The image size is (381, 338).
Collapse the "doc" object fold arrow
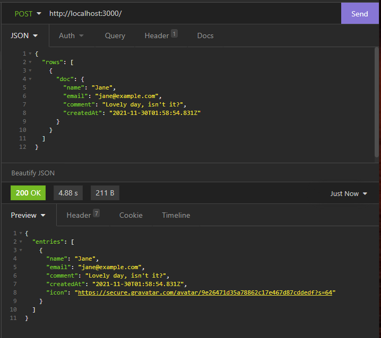click(x=30, y=79)
